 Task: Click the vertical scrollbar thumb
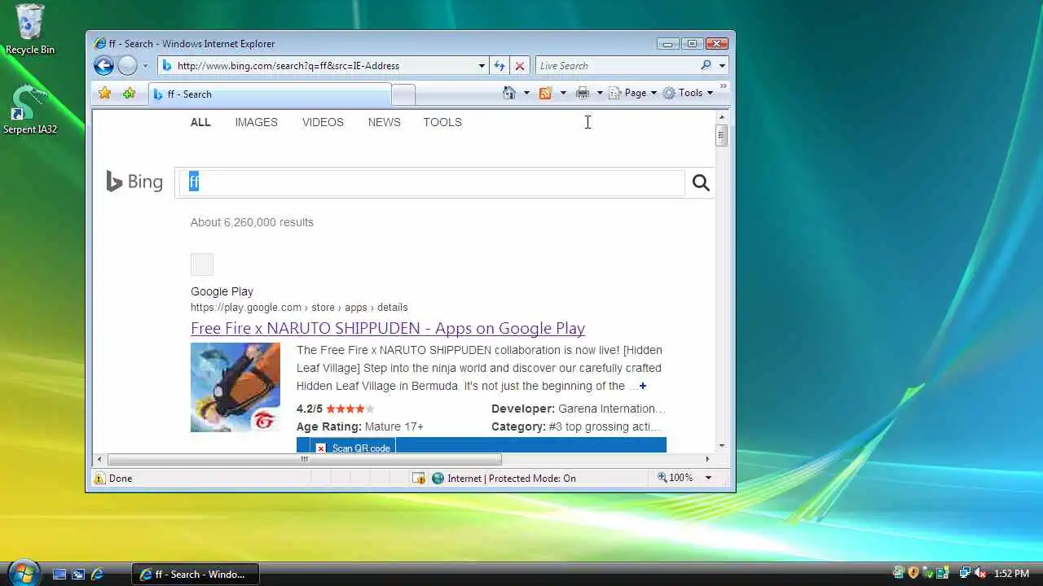click(x=721, y=136)
